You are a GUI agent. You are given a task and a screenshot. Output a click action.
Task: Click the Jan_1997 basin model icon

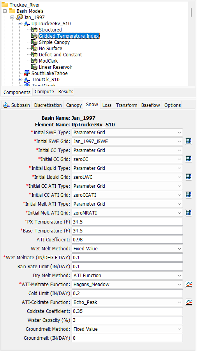tap(19, 17)
